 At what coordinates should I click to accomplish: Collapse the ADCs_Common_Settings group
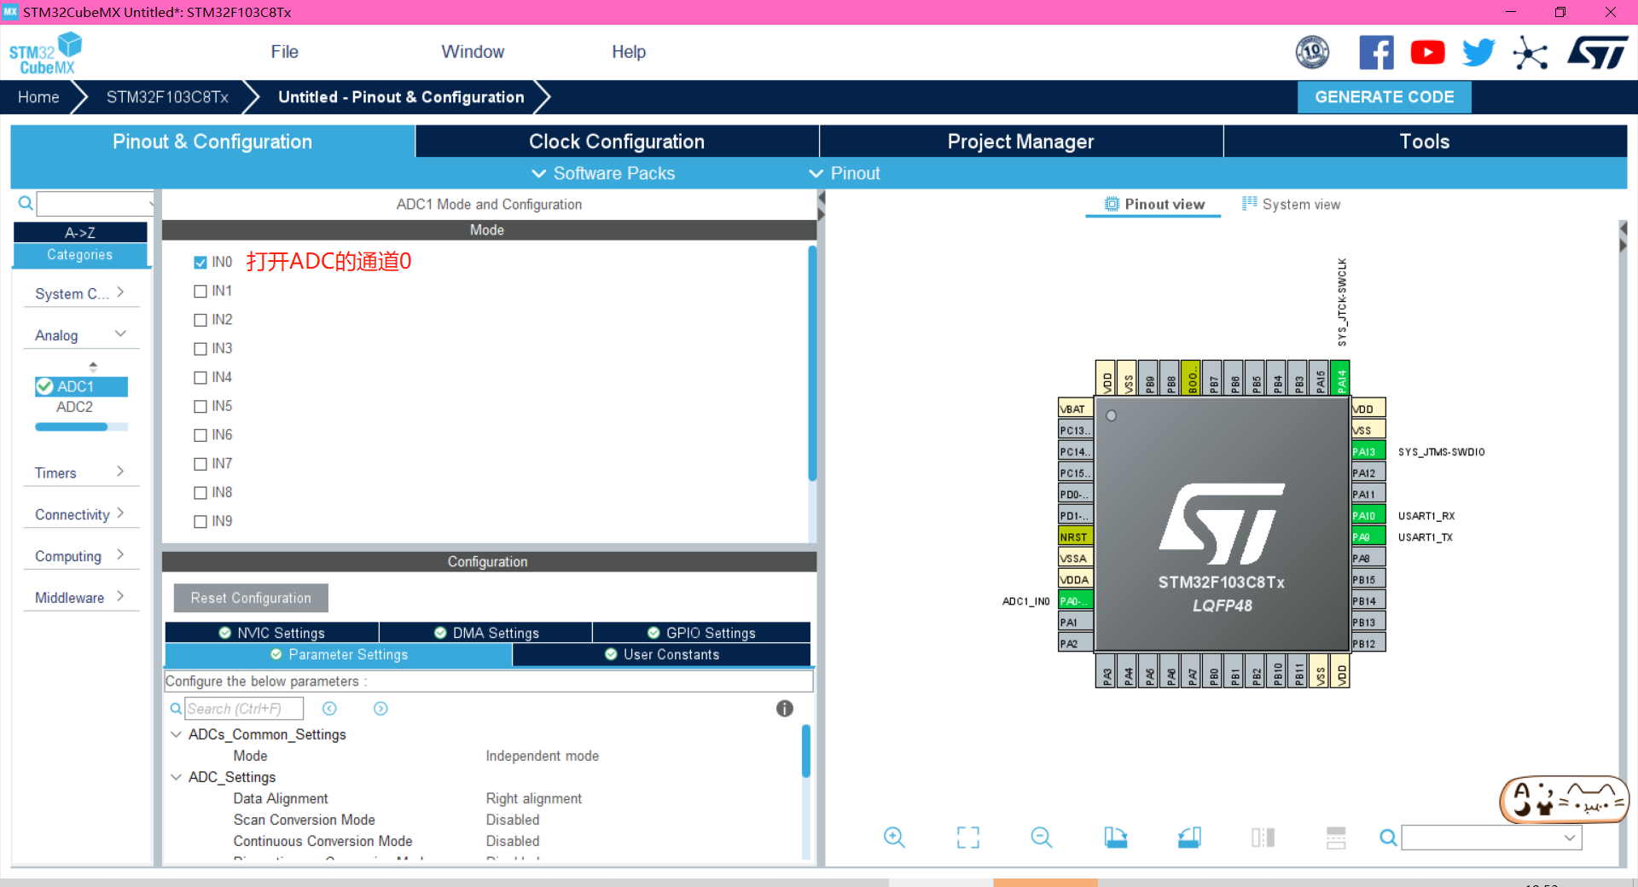pos(176,734)
